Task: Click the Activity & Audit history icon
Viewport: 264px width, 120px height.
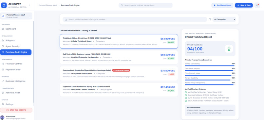Action: (3, 93)
